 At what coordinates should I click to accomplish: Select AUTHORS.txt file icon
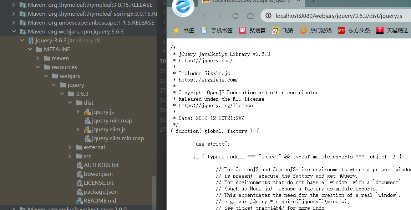[x=80, y=165]
